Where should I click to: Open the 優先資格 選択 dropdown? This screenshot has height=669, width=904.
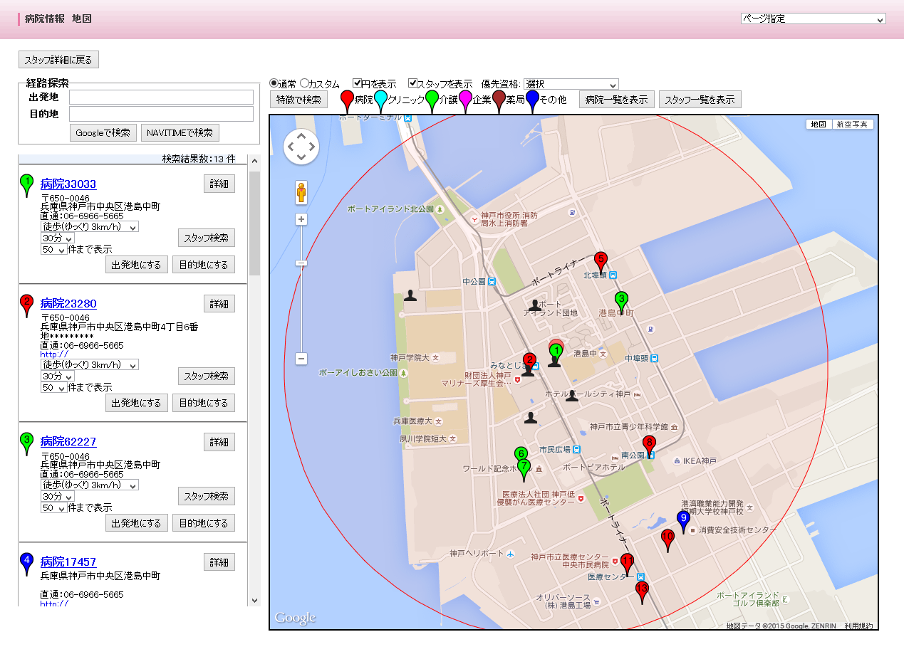tap(571, 84)
